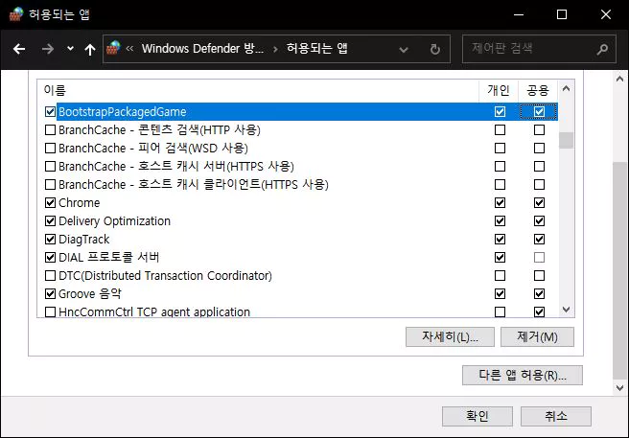Viewport: 629px width, 438px height.
Task: Click the 개인 column header
Action: click(499, 90)
